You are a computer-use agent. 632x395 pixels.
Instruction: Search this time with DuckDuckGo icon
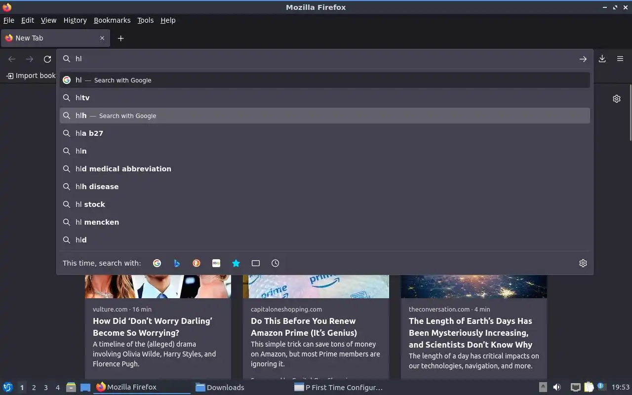197,263
